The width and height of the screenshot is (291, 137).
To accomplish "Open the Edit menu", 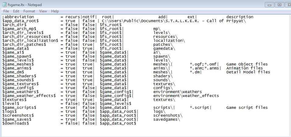I will (x=16, y=11).
